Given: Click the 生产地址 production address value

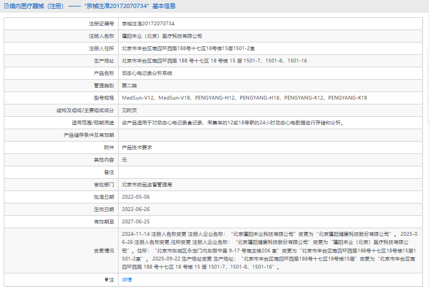Looking at the screenshot, I should (x=214, y=61).
